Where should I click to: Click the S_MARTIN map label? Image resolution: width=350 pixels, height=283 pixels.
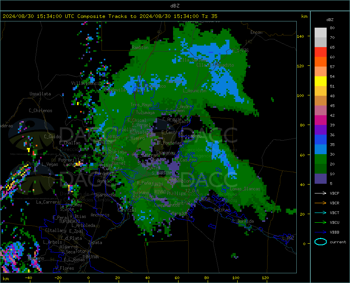point(161,173)
